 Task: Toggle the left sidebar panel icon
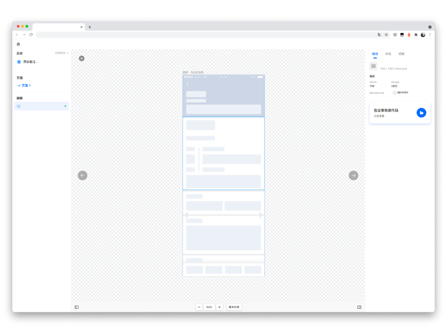77,307
